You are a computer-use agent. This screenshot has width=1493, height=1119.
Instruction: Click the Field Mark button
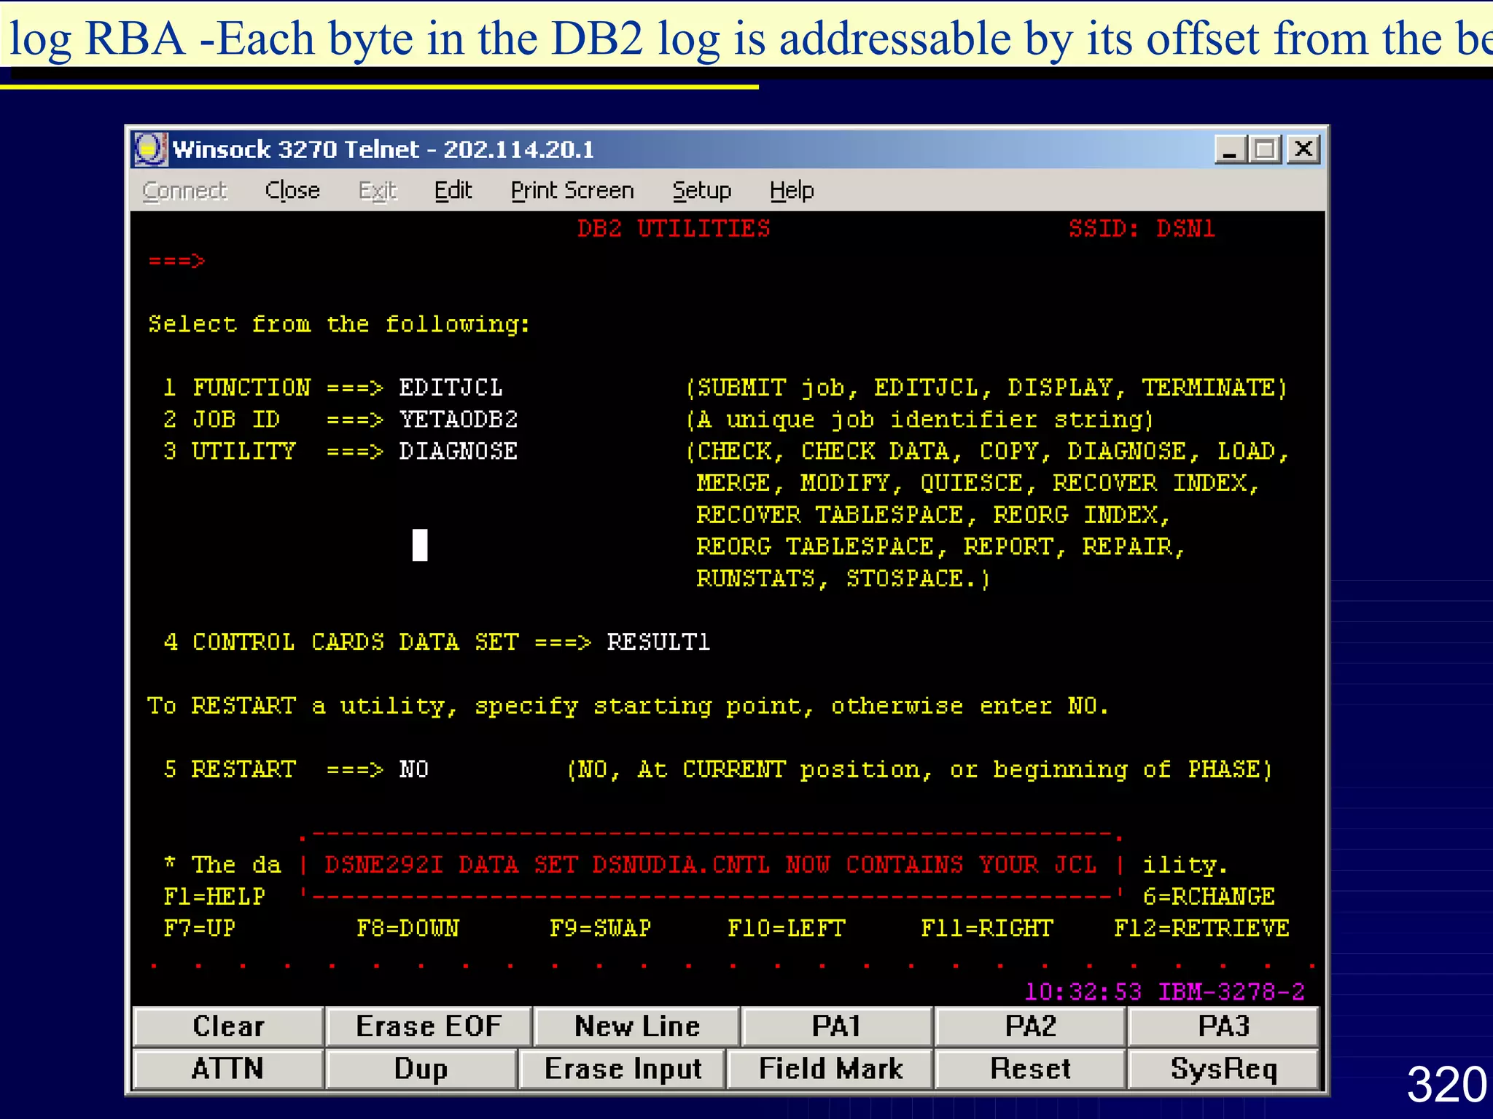click(x=830, y=1069)
